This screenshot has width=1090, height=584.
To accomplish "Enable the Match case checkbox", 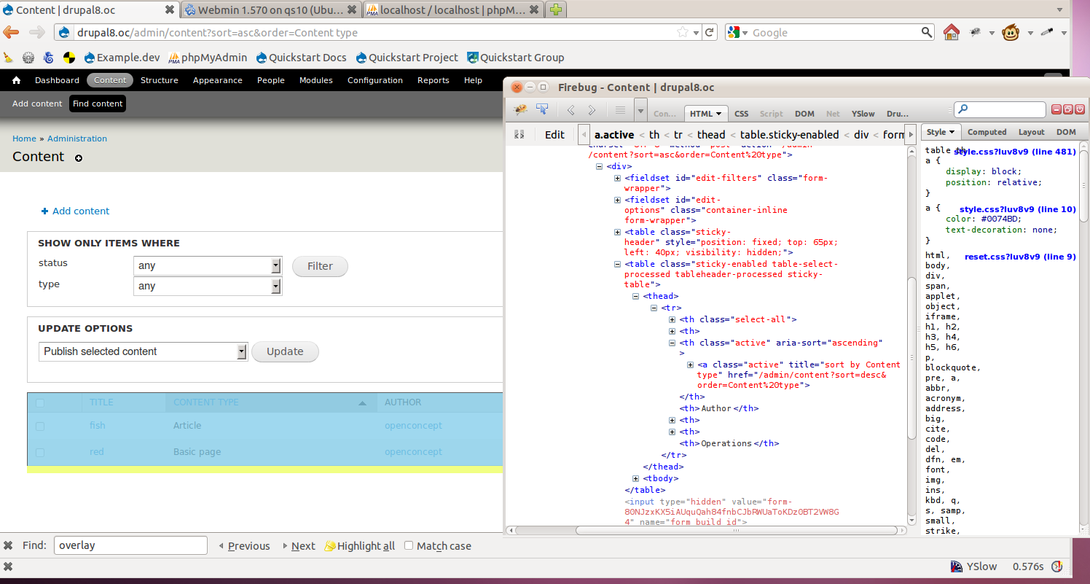I will pos(409,545).
